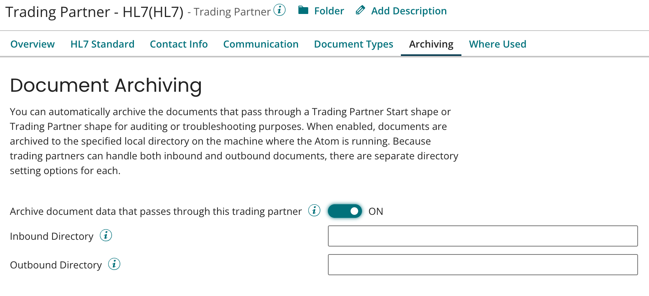The image size is (649, 296).
Task: Select the Where Used tab
Action: pos(497,44)
